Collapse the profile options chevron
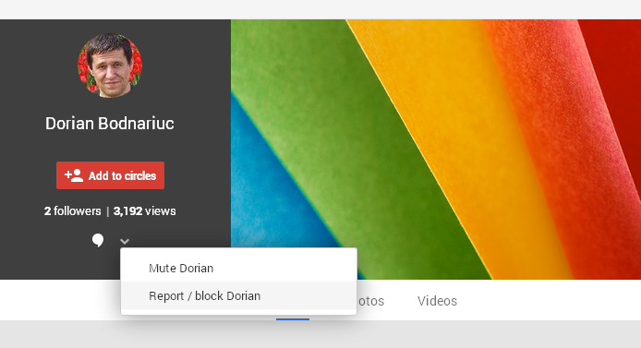 125,242
